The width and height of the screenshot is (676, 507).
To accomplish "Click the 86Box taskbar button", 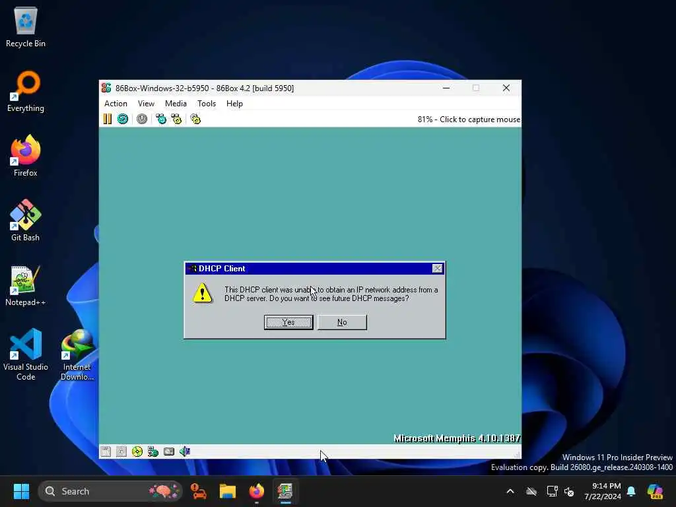I will tap(285, 491).
